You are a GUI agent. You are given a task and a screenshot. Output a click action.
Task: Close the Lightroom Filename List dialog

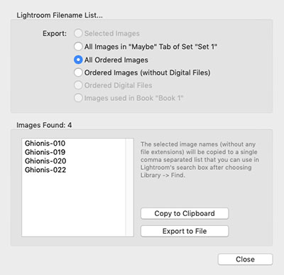coord(245,259)
